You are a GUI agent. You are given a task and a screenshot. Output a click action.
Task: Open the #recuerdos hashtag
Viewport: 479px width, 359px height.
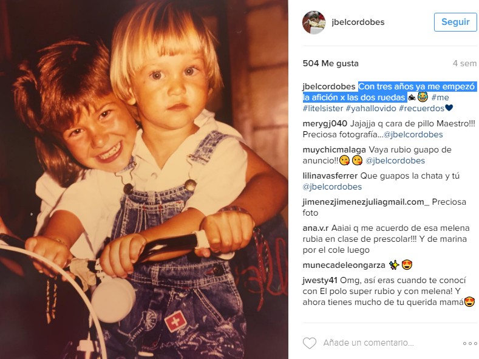tap(421, 108)
